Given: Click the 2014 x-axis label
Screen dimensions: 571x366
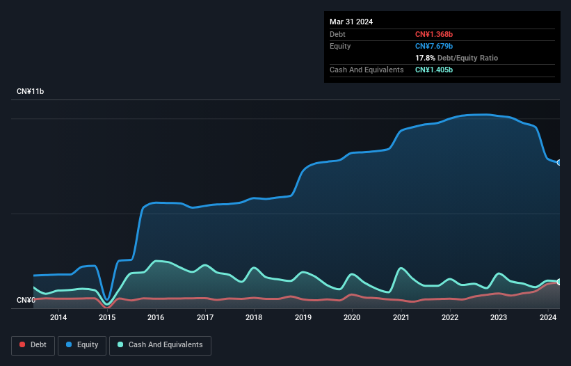Looking at the screenshot, I should click(58, 317).
